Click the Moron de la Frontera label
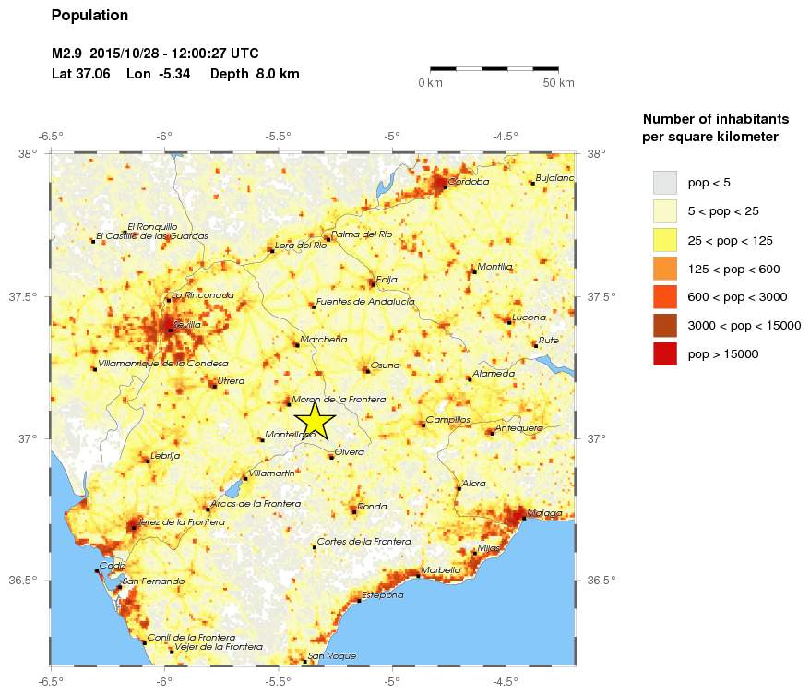 pyautogui.click(x=338, y=400)
